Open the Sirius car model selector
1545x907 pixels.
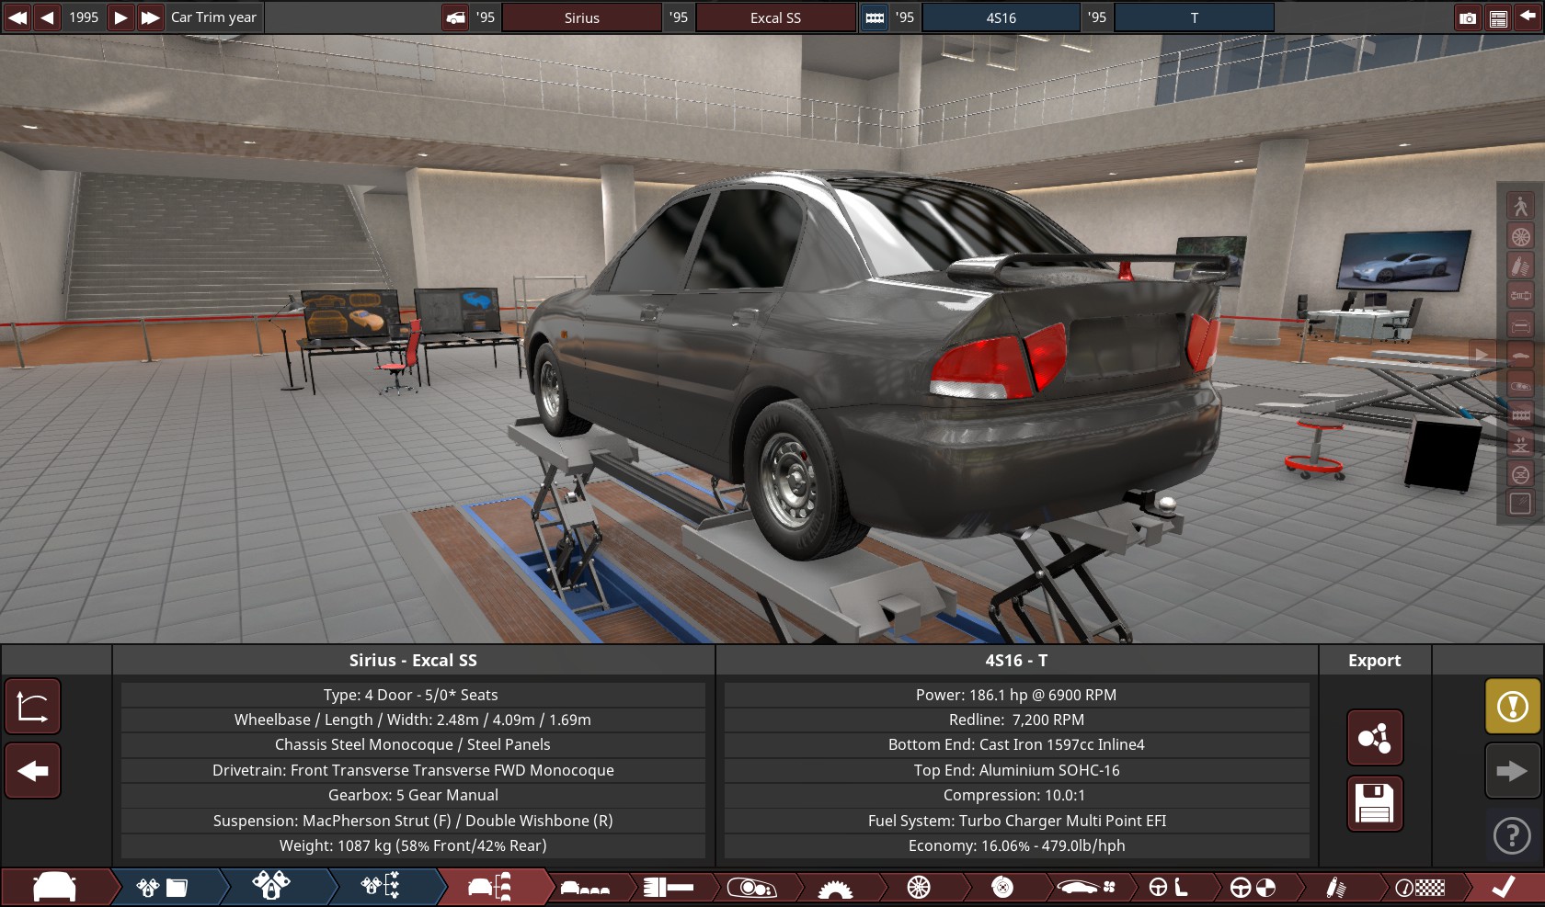(x=581, y=17)
